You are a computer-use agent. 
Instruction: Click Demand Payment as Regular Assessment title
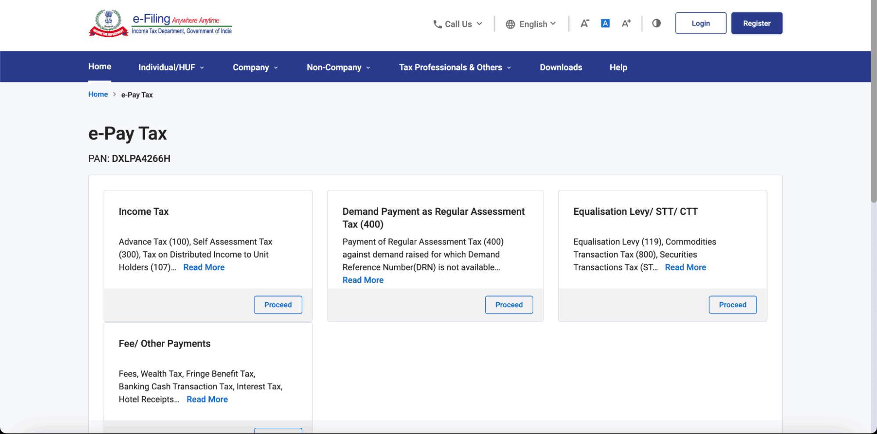433,218
